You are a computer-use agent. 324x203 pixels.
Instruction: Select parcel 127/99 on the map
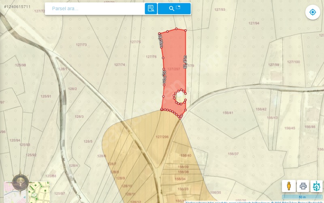point(274,65)
